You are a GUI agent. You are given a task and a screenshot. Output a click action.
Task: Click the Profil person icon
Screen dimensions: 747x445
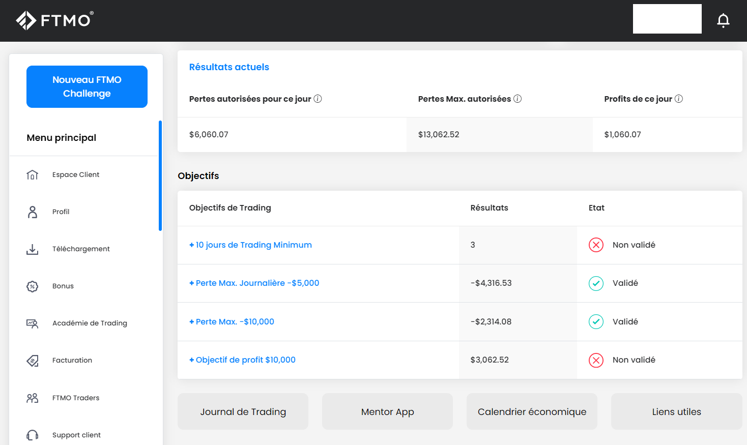[33, 212]
